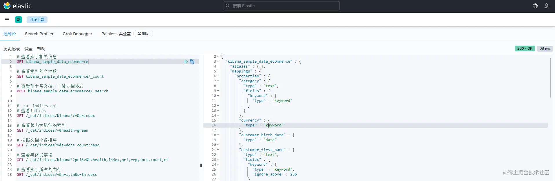Collapse the customer_birth_date block at line 18
The height and width of the screenshot is (181, 555).
pos(218,135)
